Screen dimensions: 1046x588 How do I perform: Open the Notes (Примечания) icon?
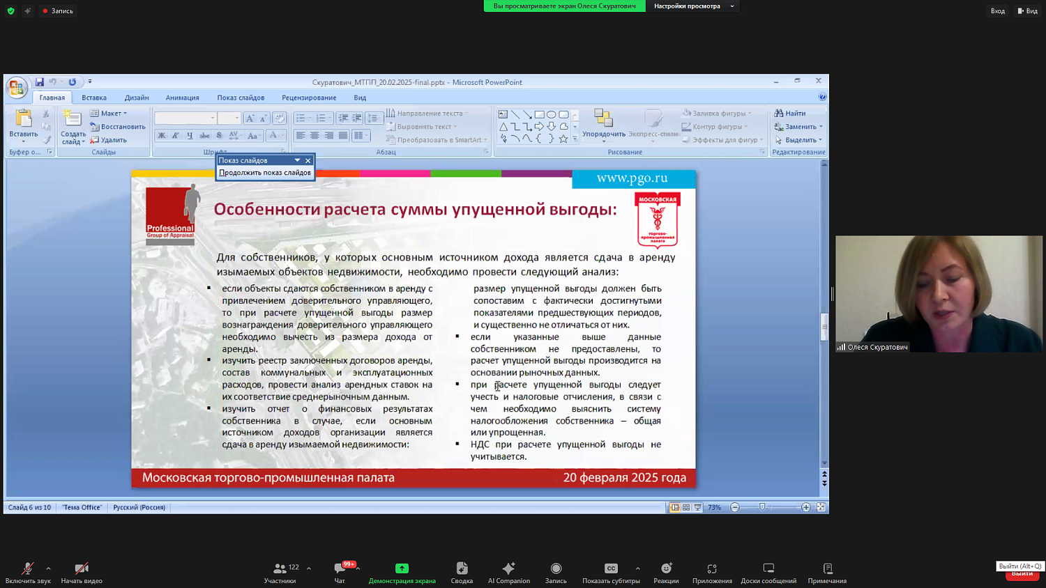pyautogui.click(x=827, y=569)
